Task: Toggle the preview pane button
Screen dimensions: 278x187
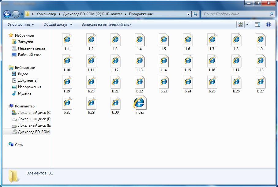Action: click(257, 24)
